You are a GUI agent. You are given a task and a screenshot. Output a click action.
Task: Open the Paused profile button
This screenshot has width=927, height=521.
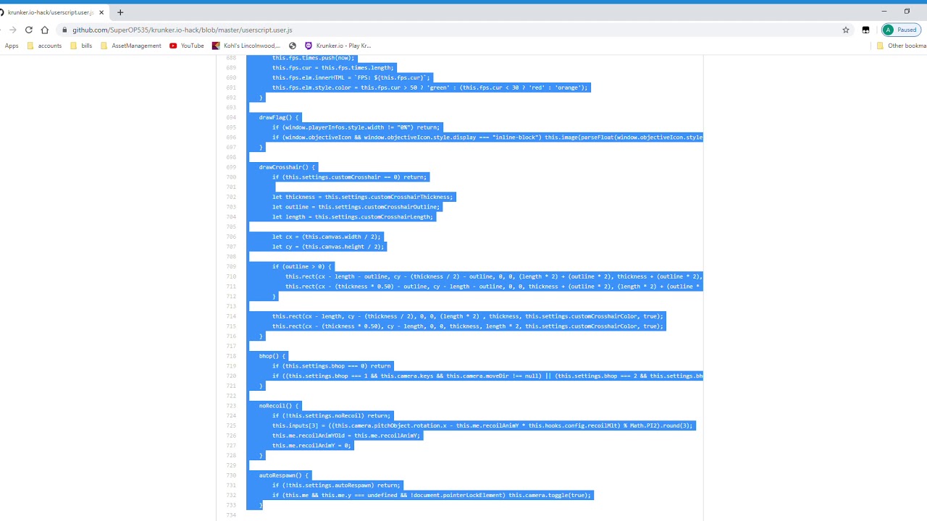pyautogui.click(x=900, y=30)
